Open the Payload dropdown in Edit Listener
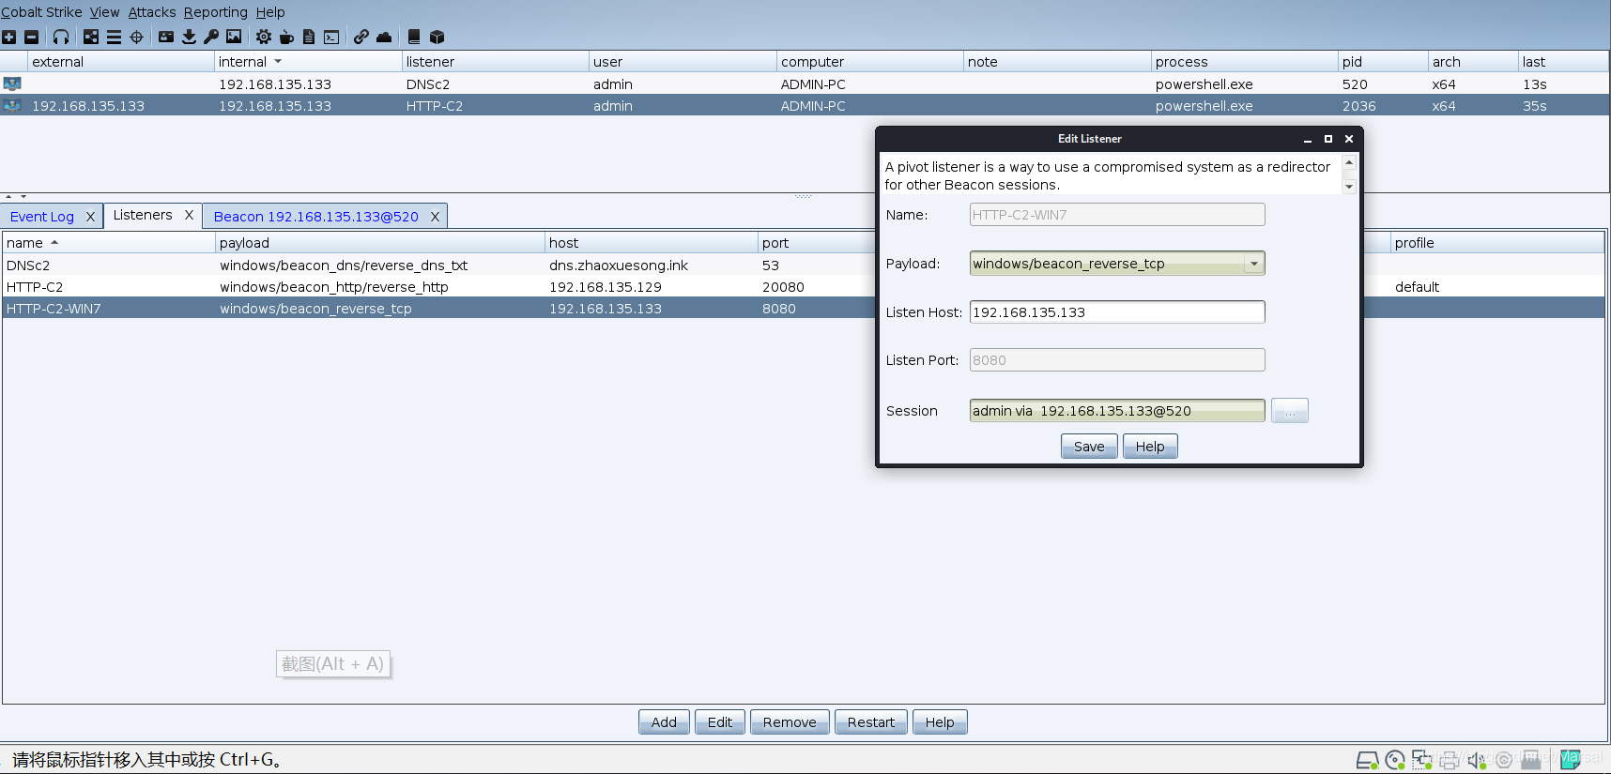Image resolution: width=1611 pixels, height=774 pixels. (1254, 264)
